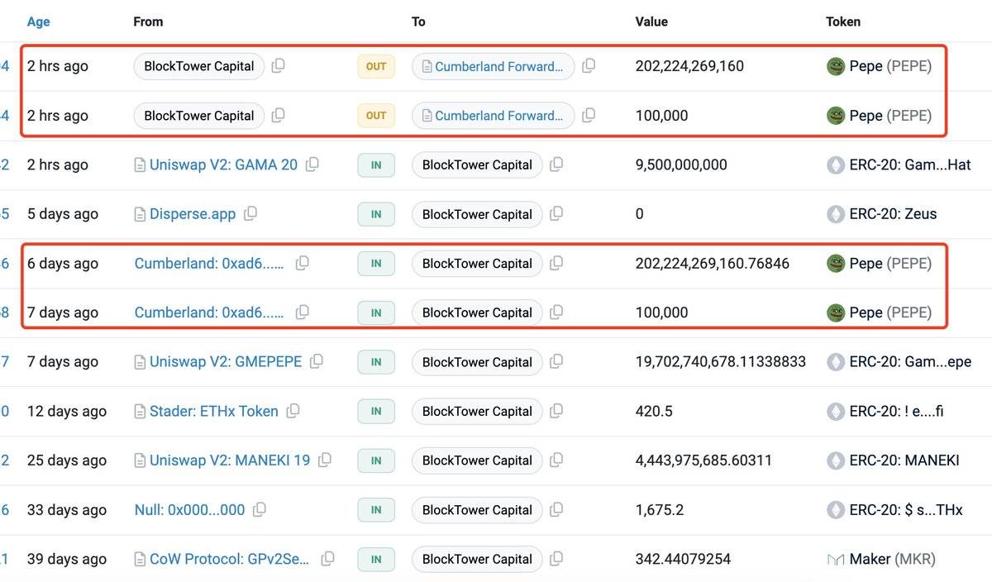Screen dimensions: 992x582
Task: Copy Cumberland Forwarder address in top row
Action: (589, 66)
